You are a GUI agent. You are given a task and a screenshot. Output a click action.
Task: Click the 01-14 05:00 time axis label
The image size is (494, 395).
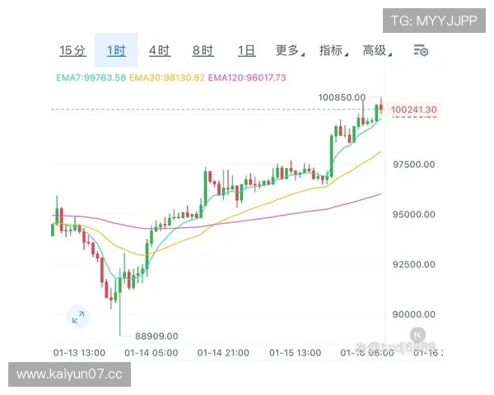pyautogui.click(x=151, y=353)
